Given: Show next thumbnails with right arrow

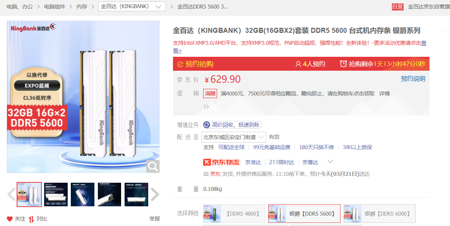Looking at the screenshot, I should coord(155,194).
